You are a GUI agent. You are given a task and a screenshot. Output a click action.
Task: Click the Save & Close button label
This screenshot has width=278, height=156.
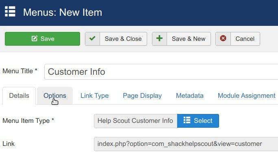tap(123, 39)
